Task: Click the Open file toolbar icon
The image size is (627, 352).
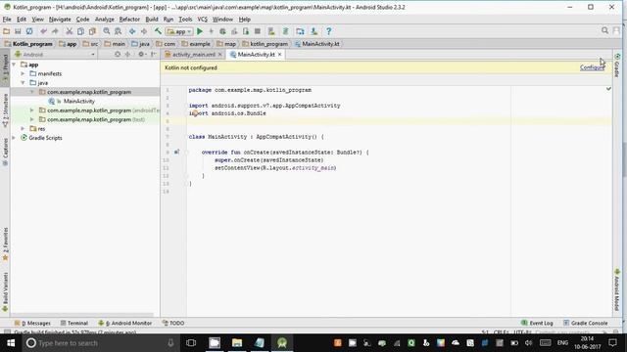Action: pos(7,31)
